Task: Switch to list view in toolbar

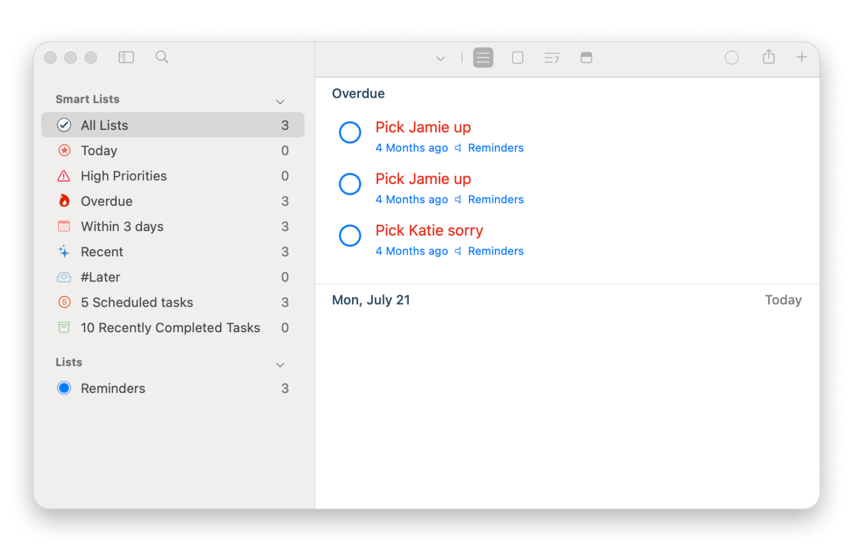Action: click(x=483, y=57)
